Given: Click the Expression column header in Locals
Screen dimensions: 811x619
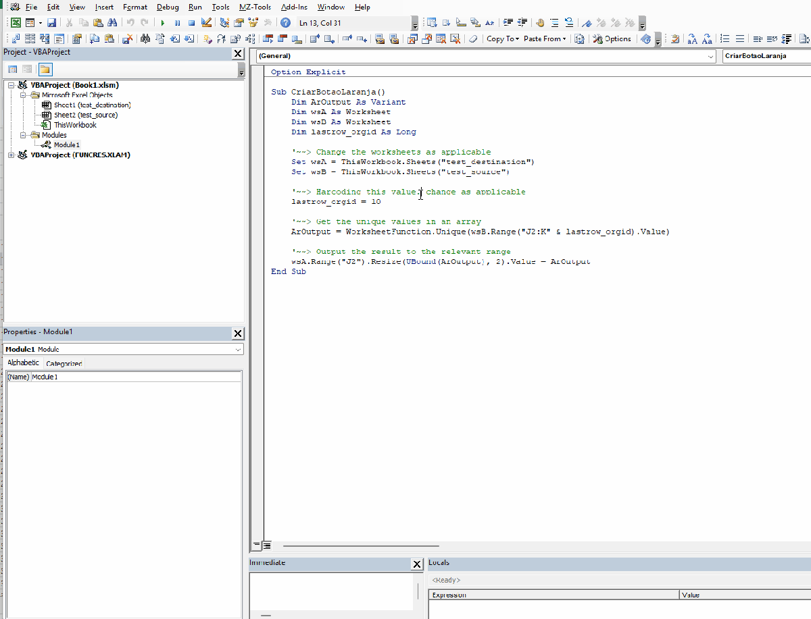Looking at the screenshot, I should pyautogui.click(x=554, y=595).
